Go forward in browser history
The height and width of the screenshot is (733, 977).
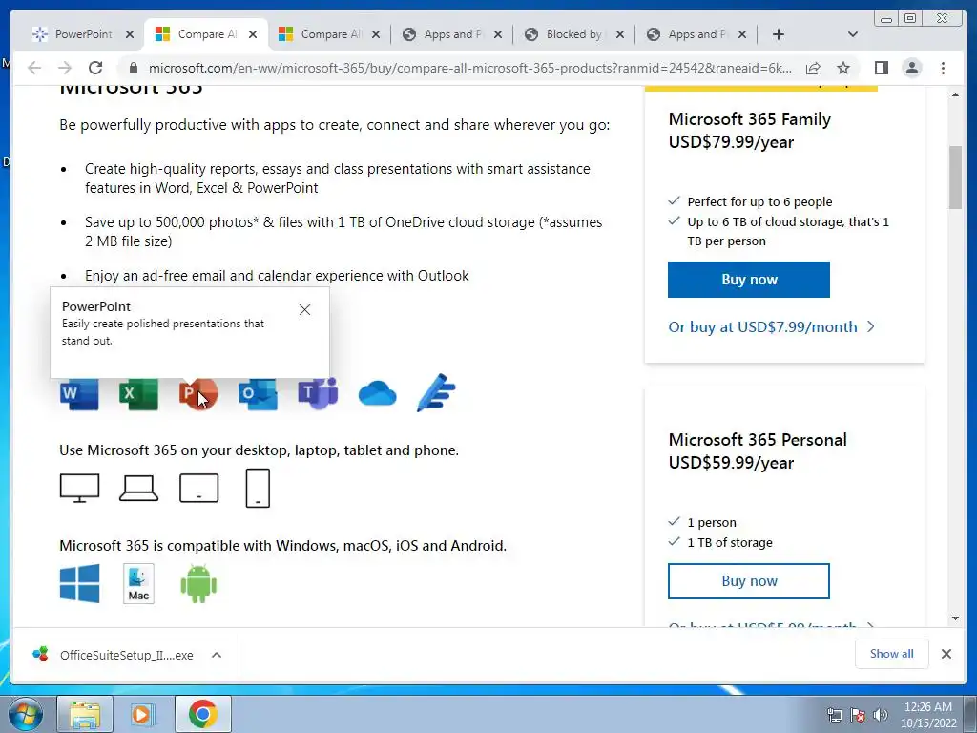(x=64, y=68)
